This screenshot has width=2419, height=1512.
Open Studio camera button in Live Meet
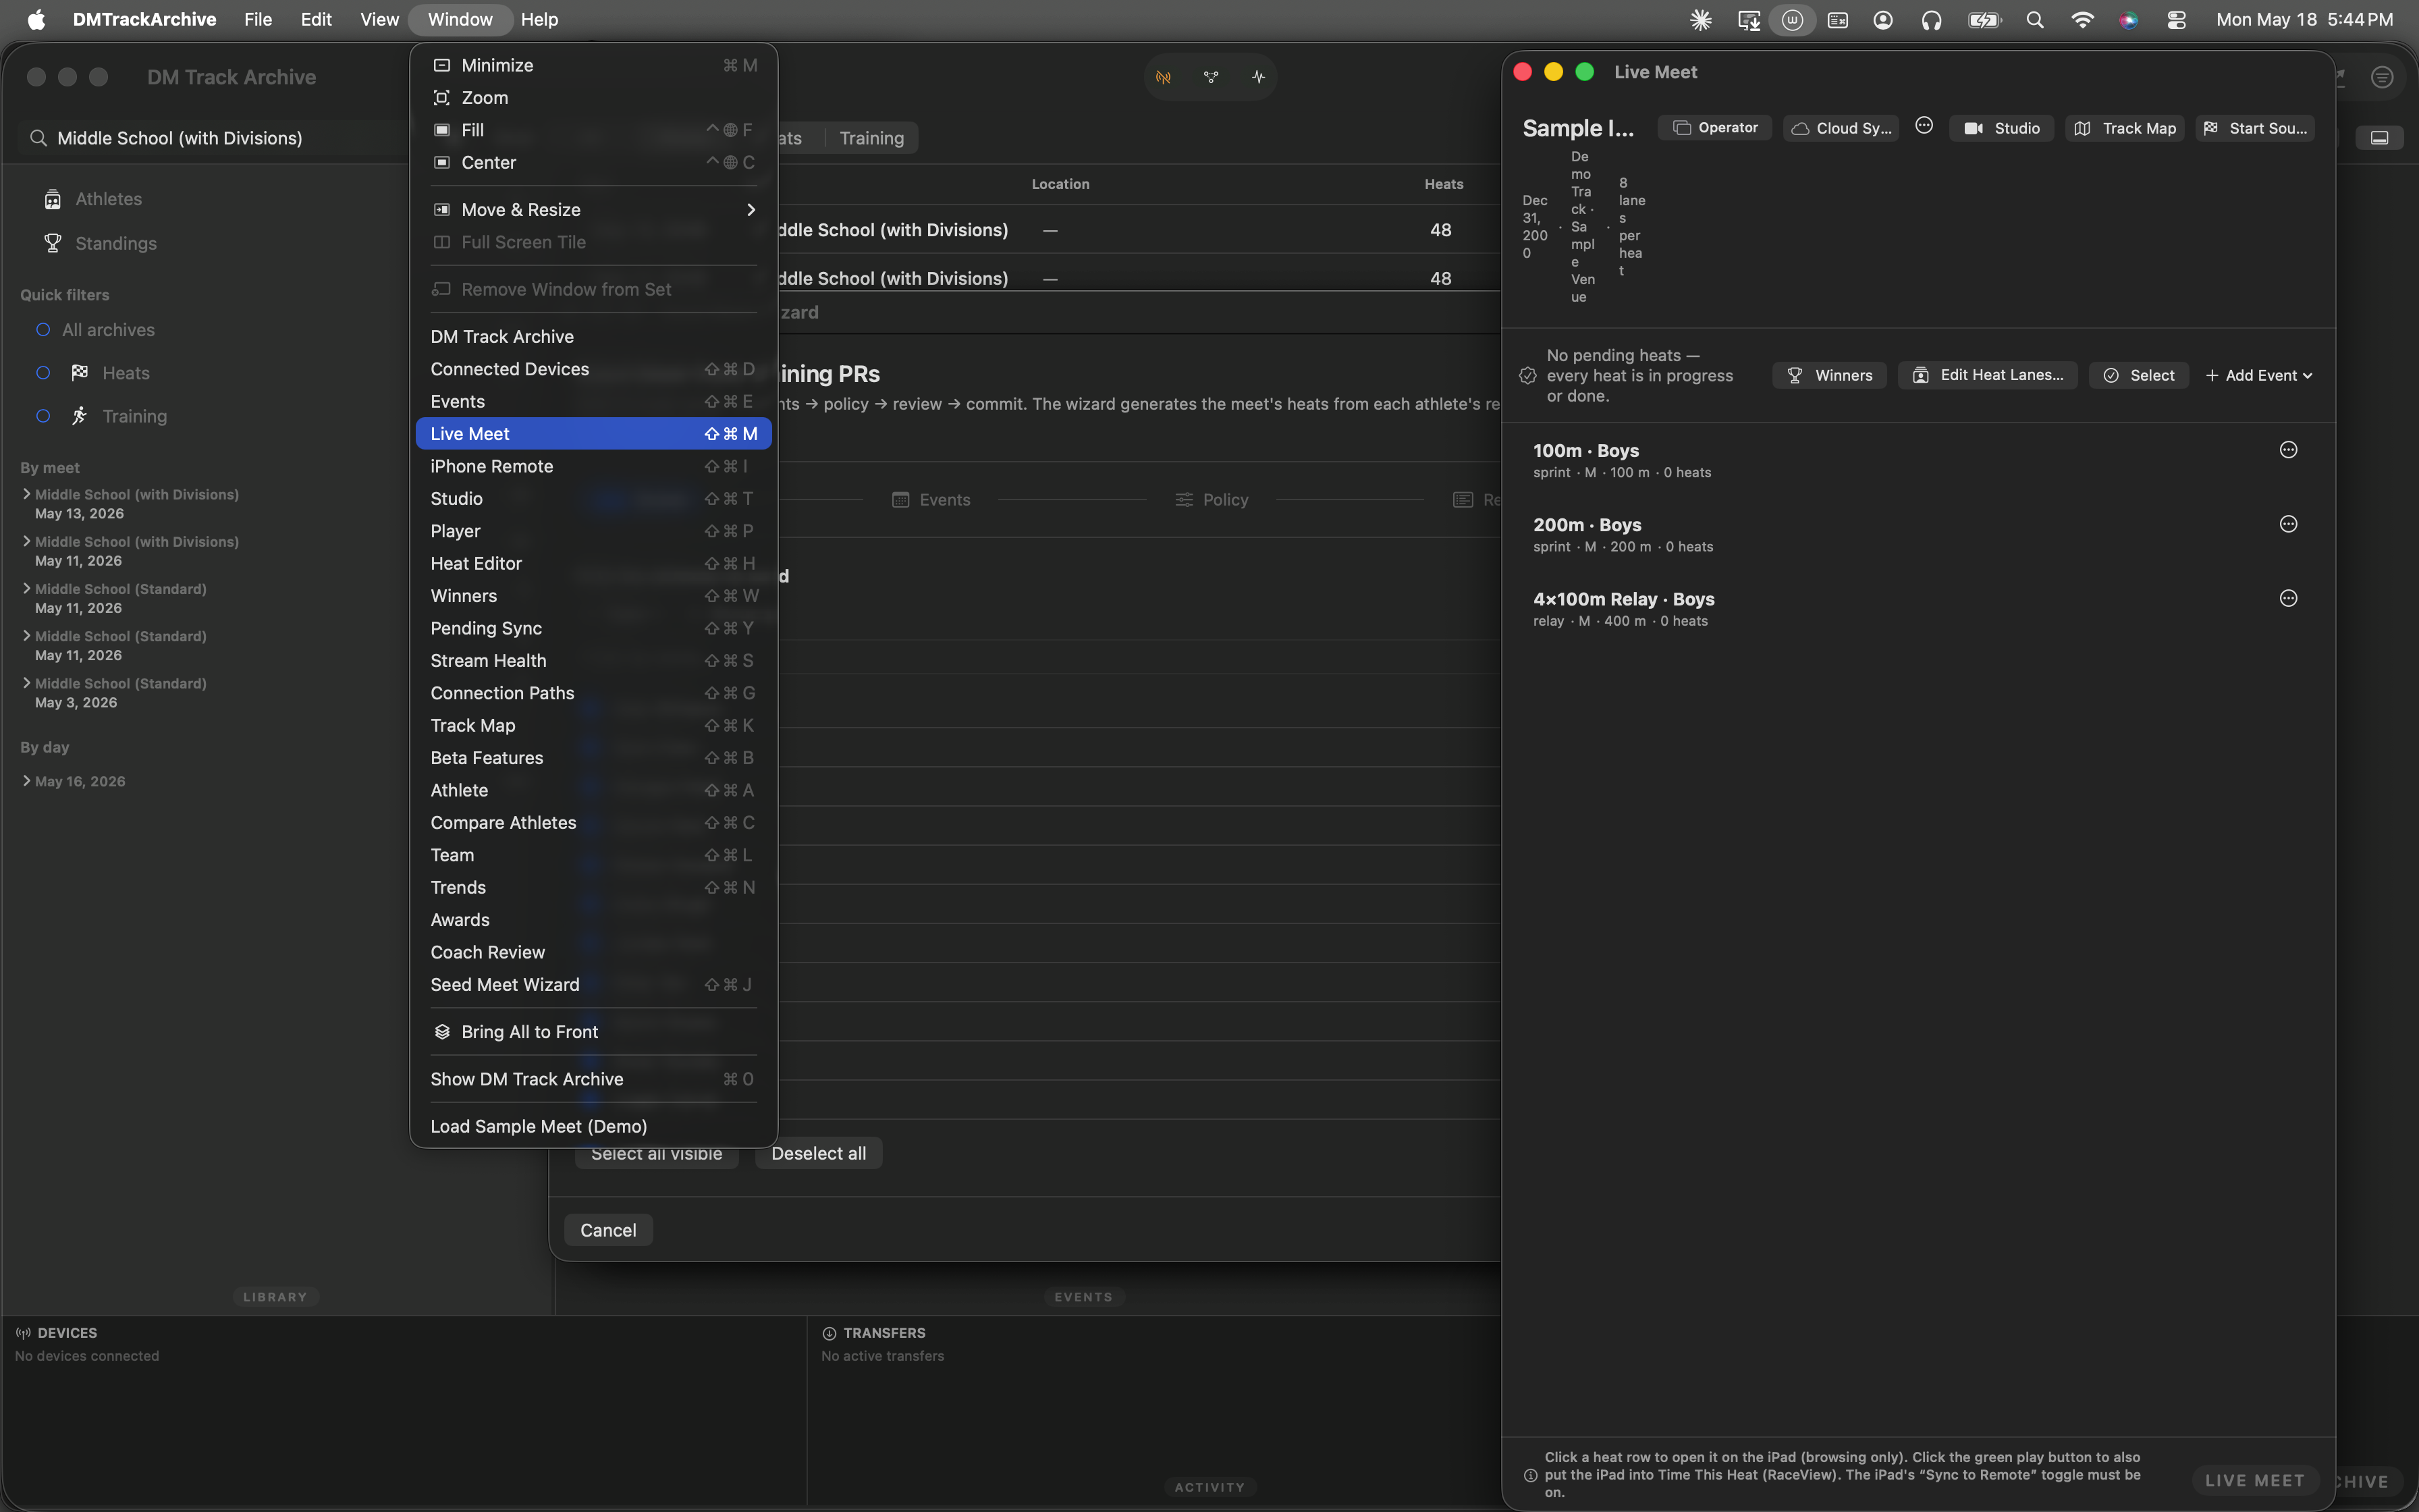point(2001,128)
